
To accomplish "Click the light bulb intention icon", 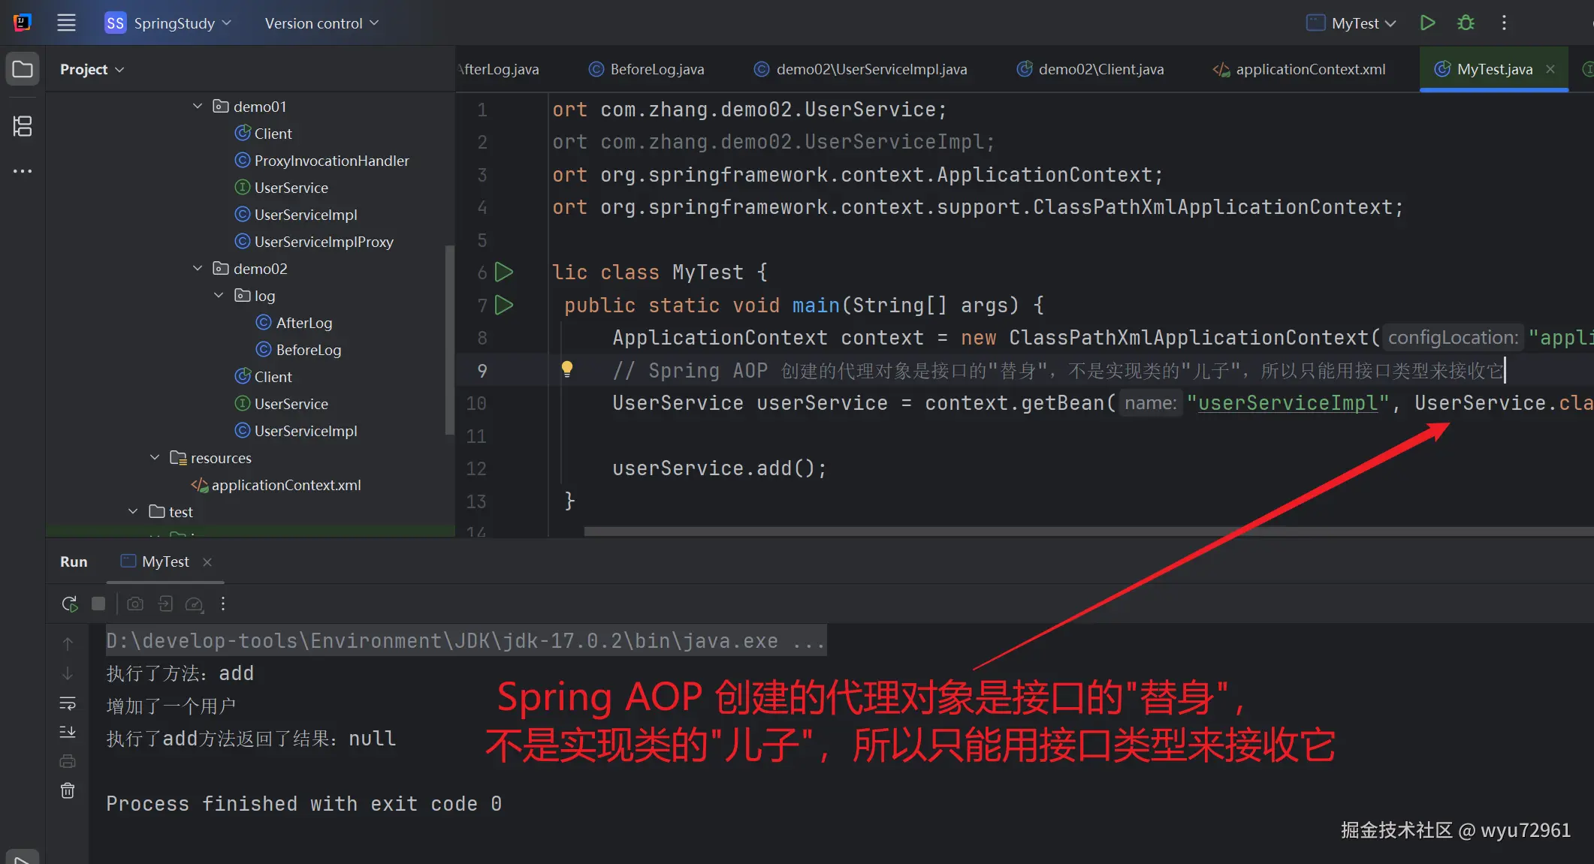I will point(567,369).
